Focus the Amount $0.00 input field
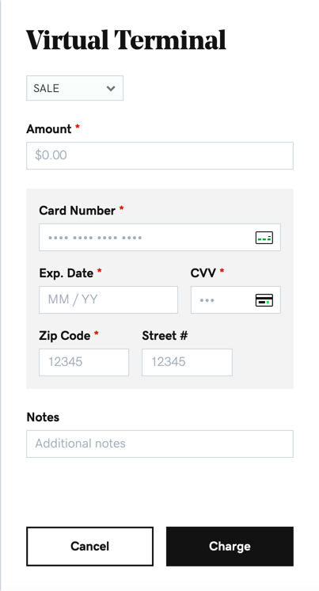 point(160,155)
